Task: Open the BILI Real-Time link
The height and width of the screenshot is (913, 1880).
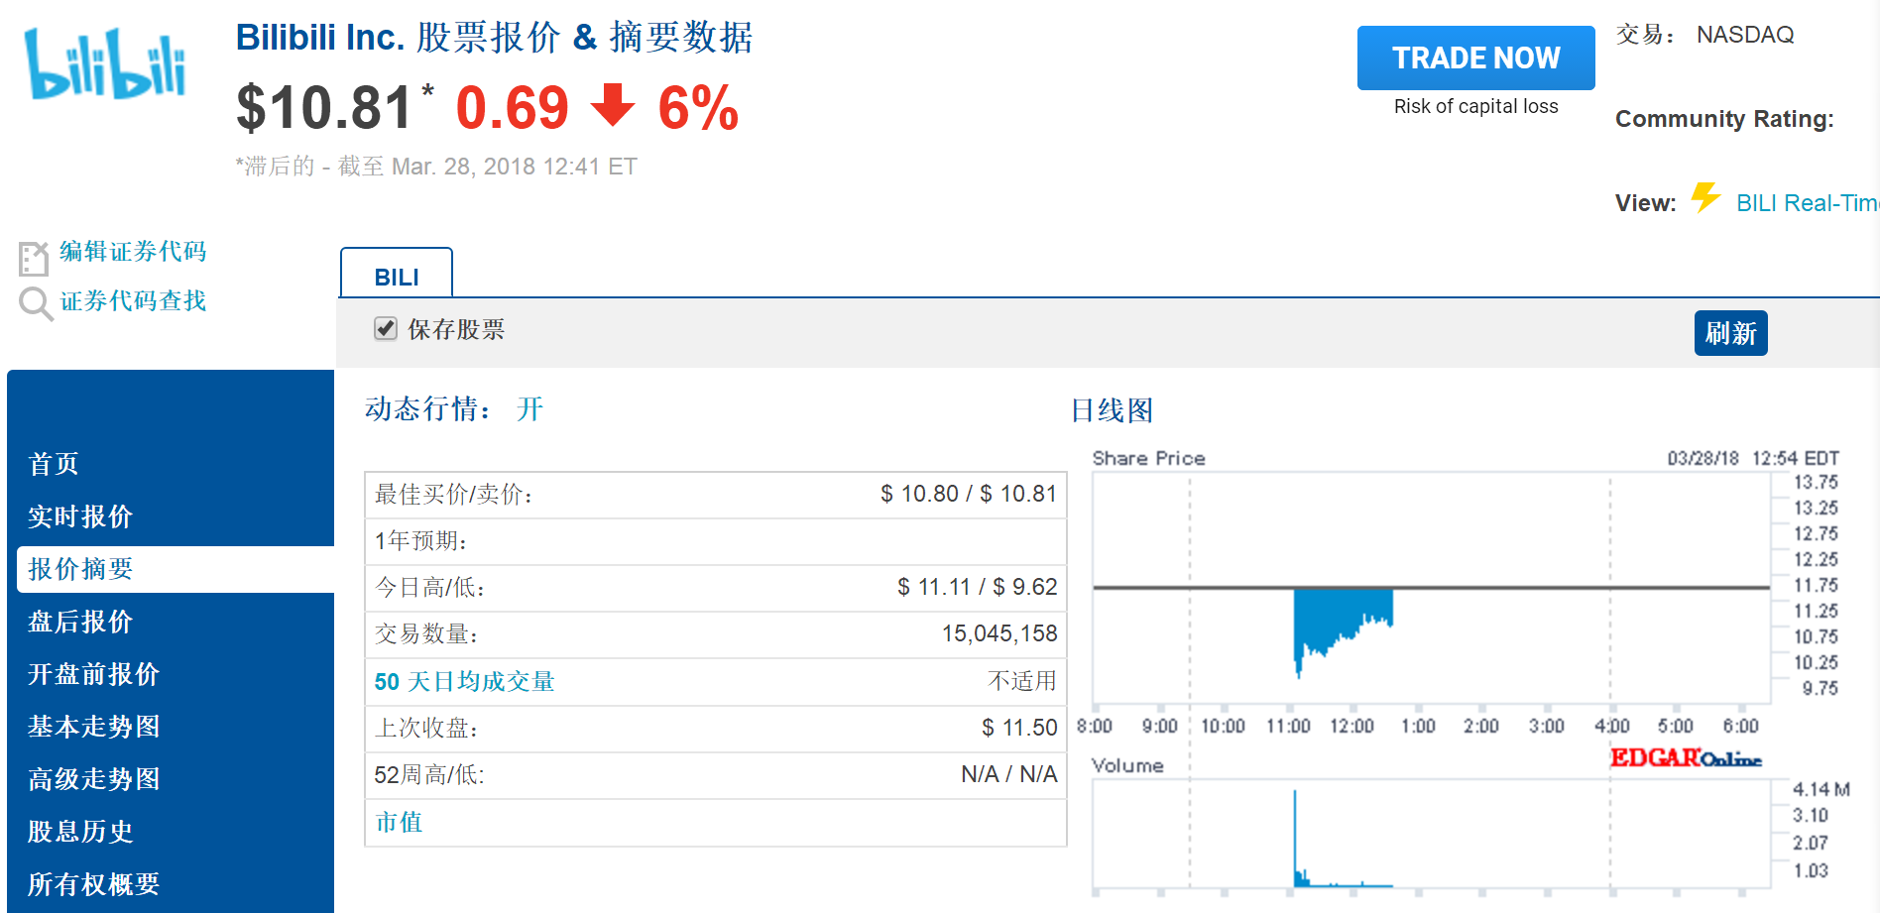Action: (1807, 203)
